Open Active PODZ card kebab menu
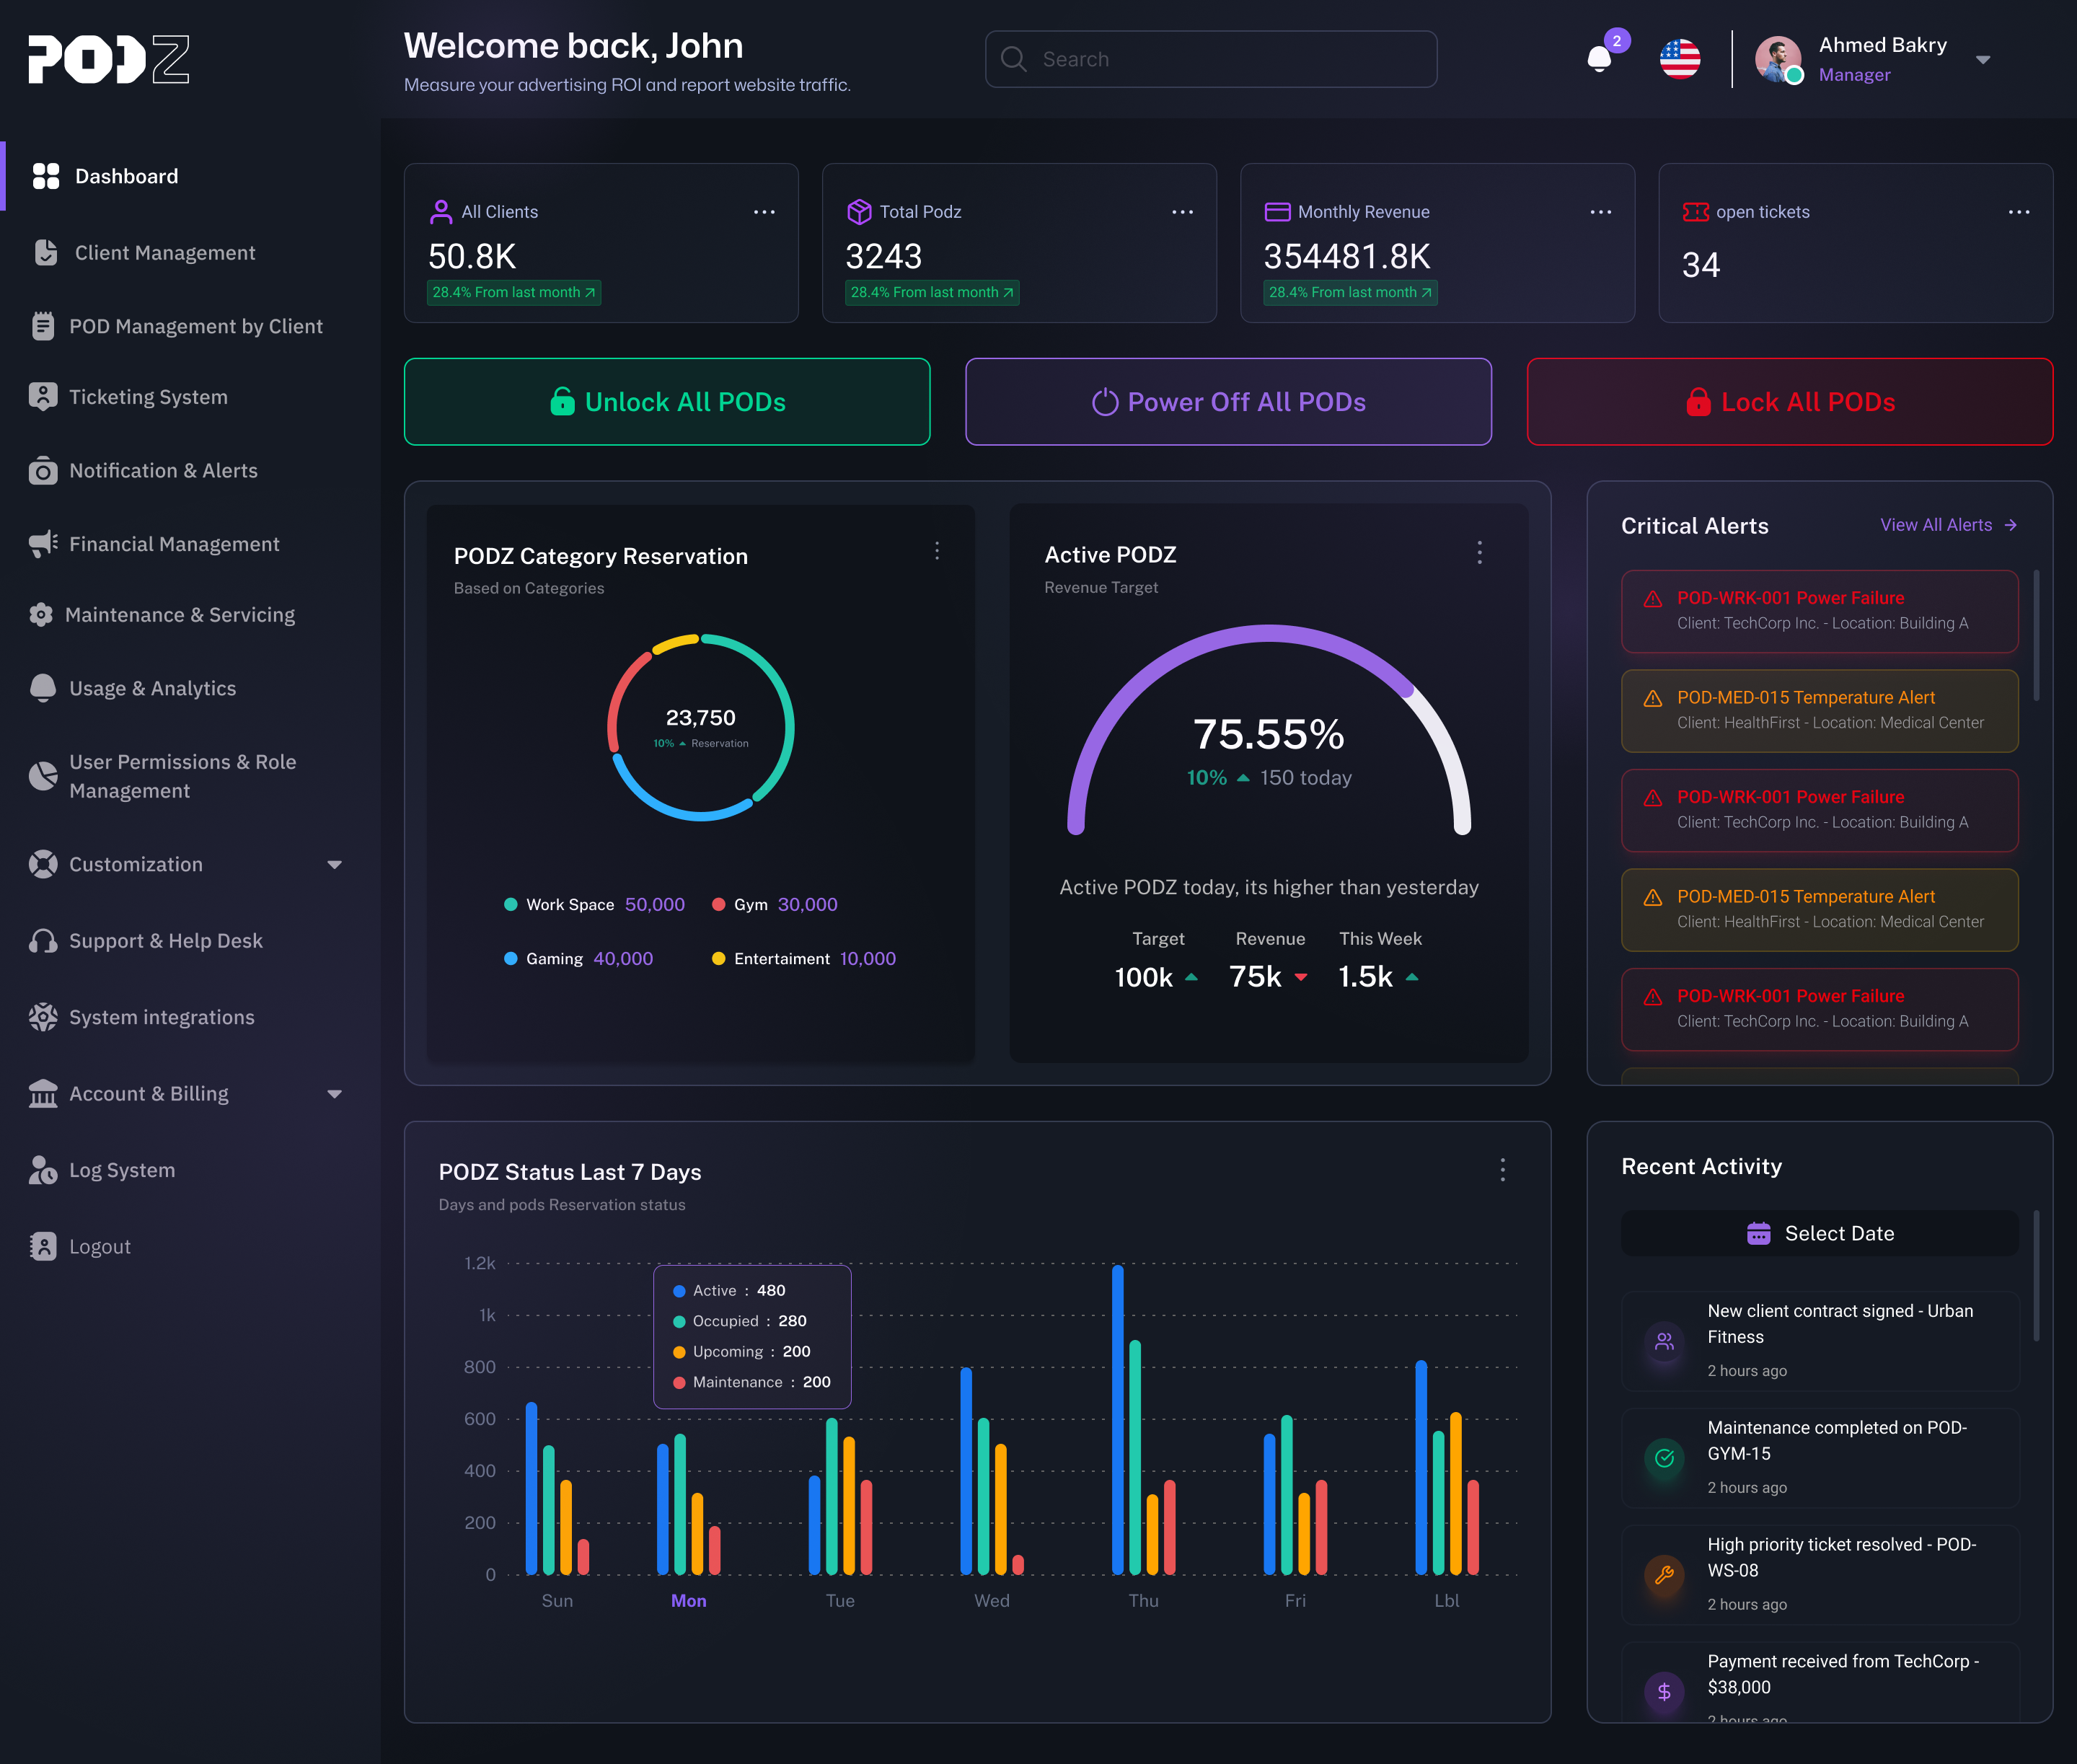Viewport: 2077px width, 1764px height. (1479, 553)
